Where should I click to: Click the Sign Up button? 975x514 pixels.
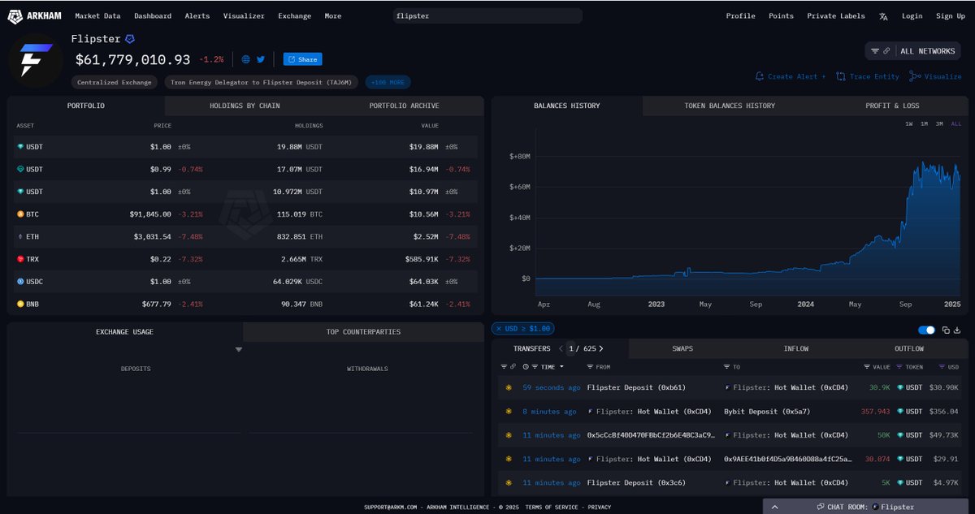951,16
